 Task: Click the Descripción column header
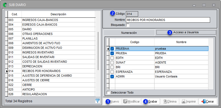coord(58,14)
